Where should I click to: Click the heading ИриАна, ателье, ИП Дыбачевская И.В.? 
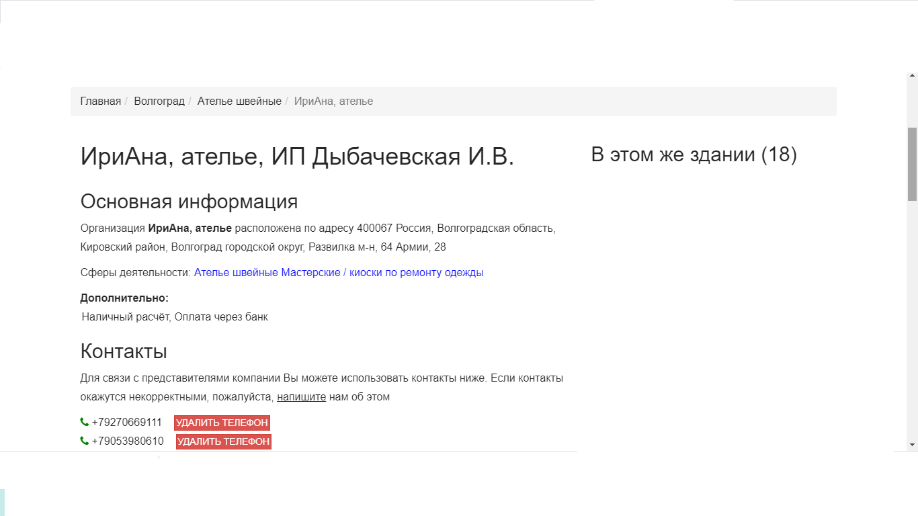click(297, 157)
